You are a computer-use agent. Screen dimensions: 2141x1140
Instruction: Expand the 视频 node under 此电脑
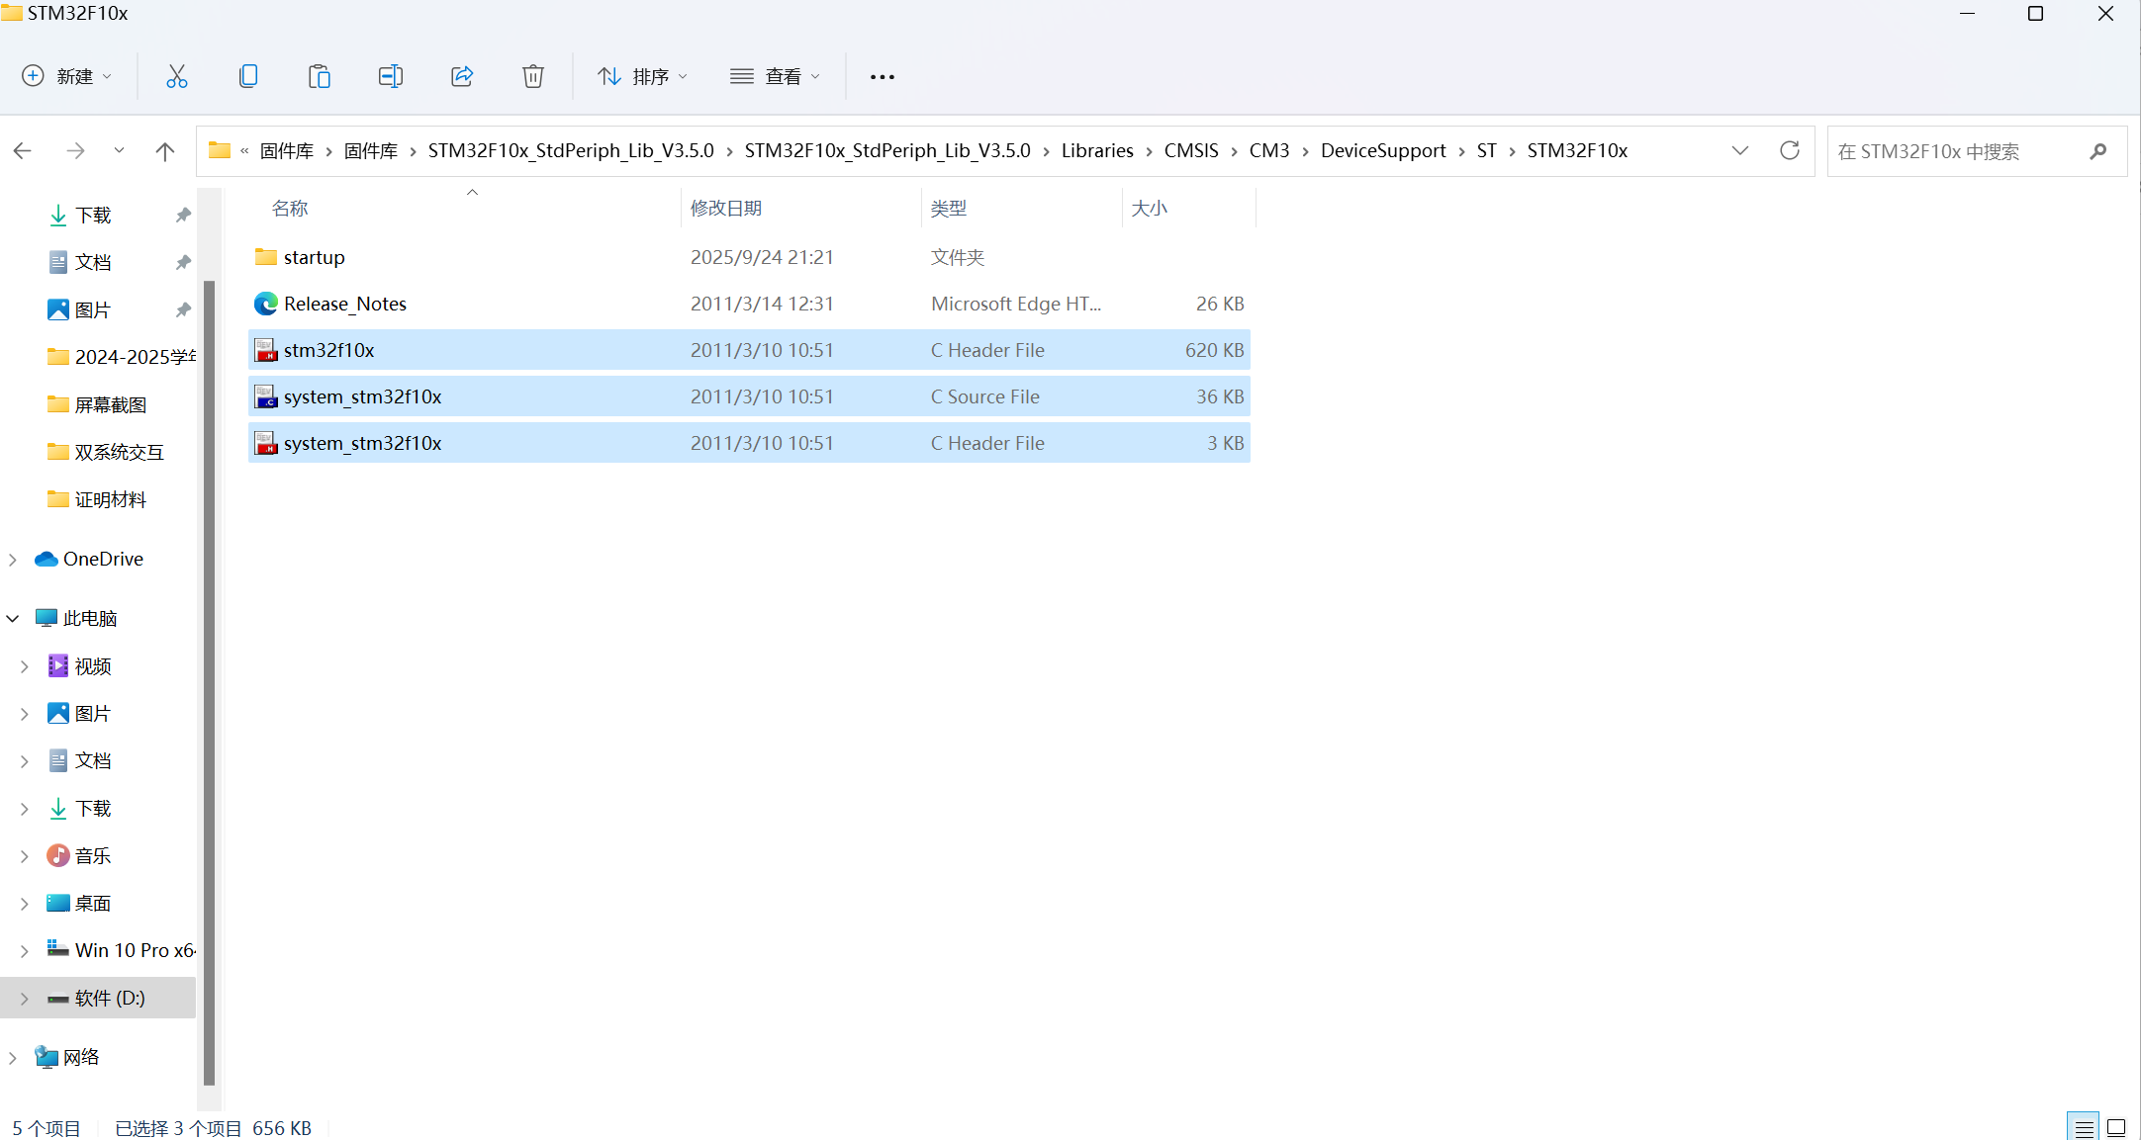[25, 667]
